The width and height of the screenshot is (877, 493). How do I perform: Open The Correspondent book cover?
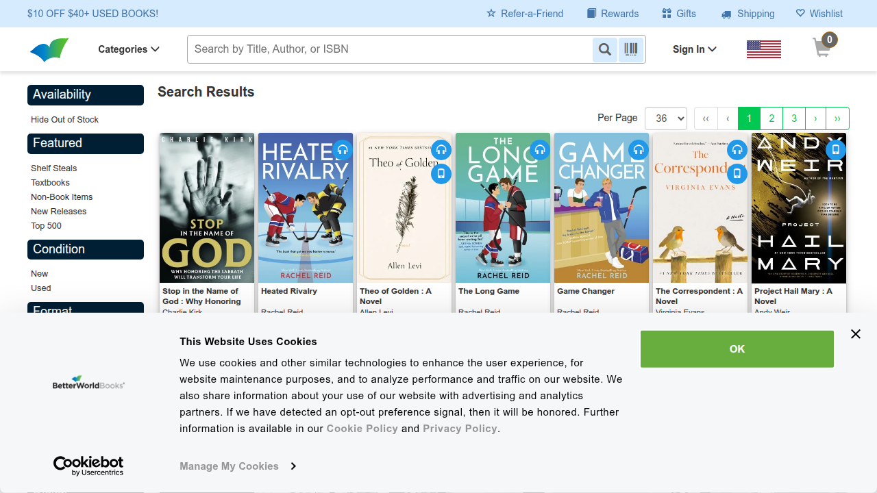pos(700,208)
